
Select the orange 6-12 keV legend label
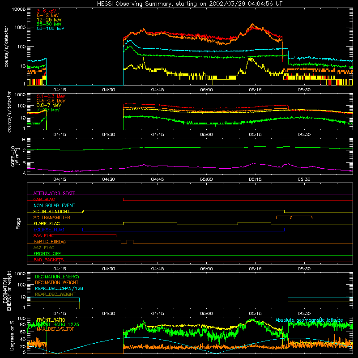(x=47, y=15)
